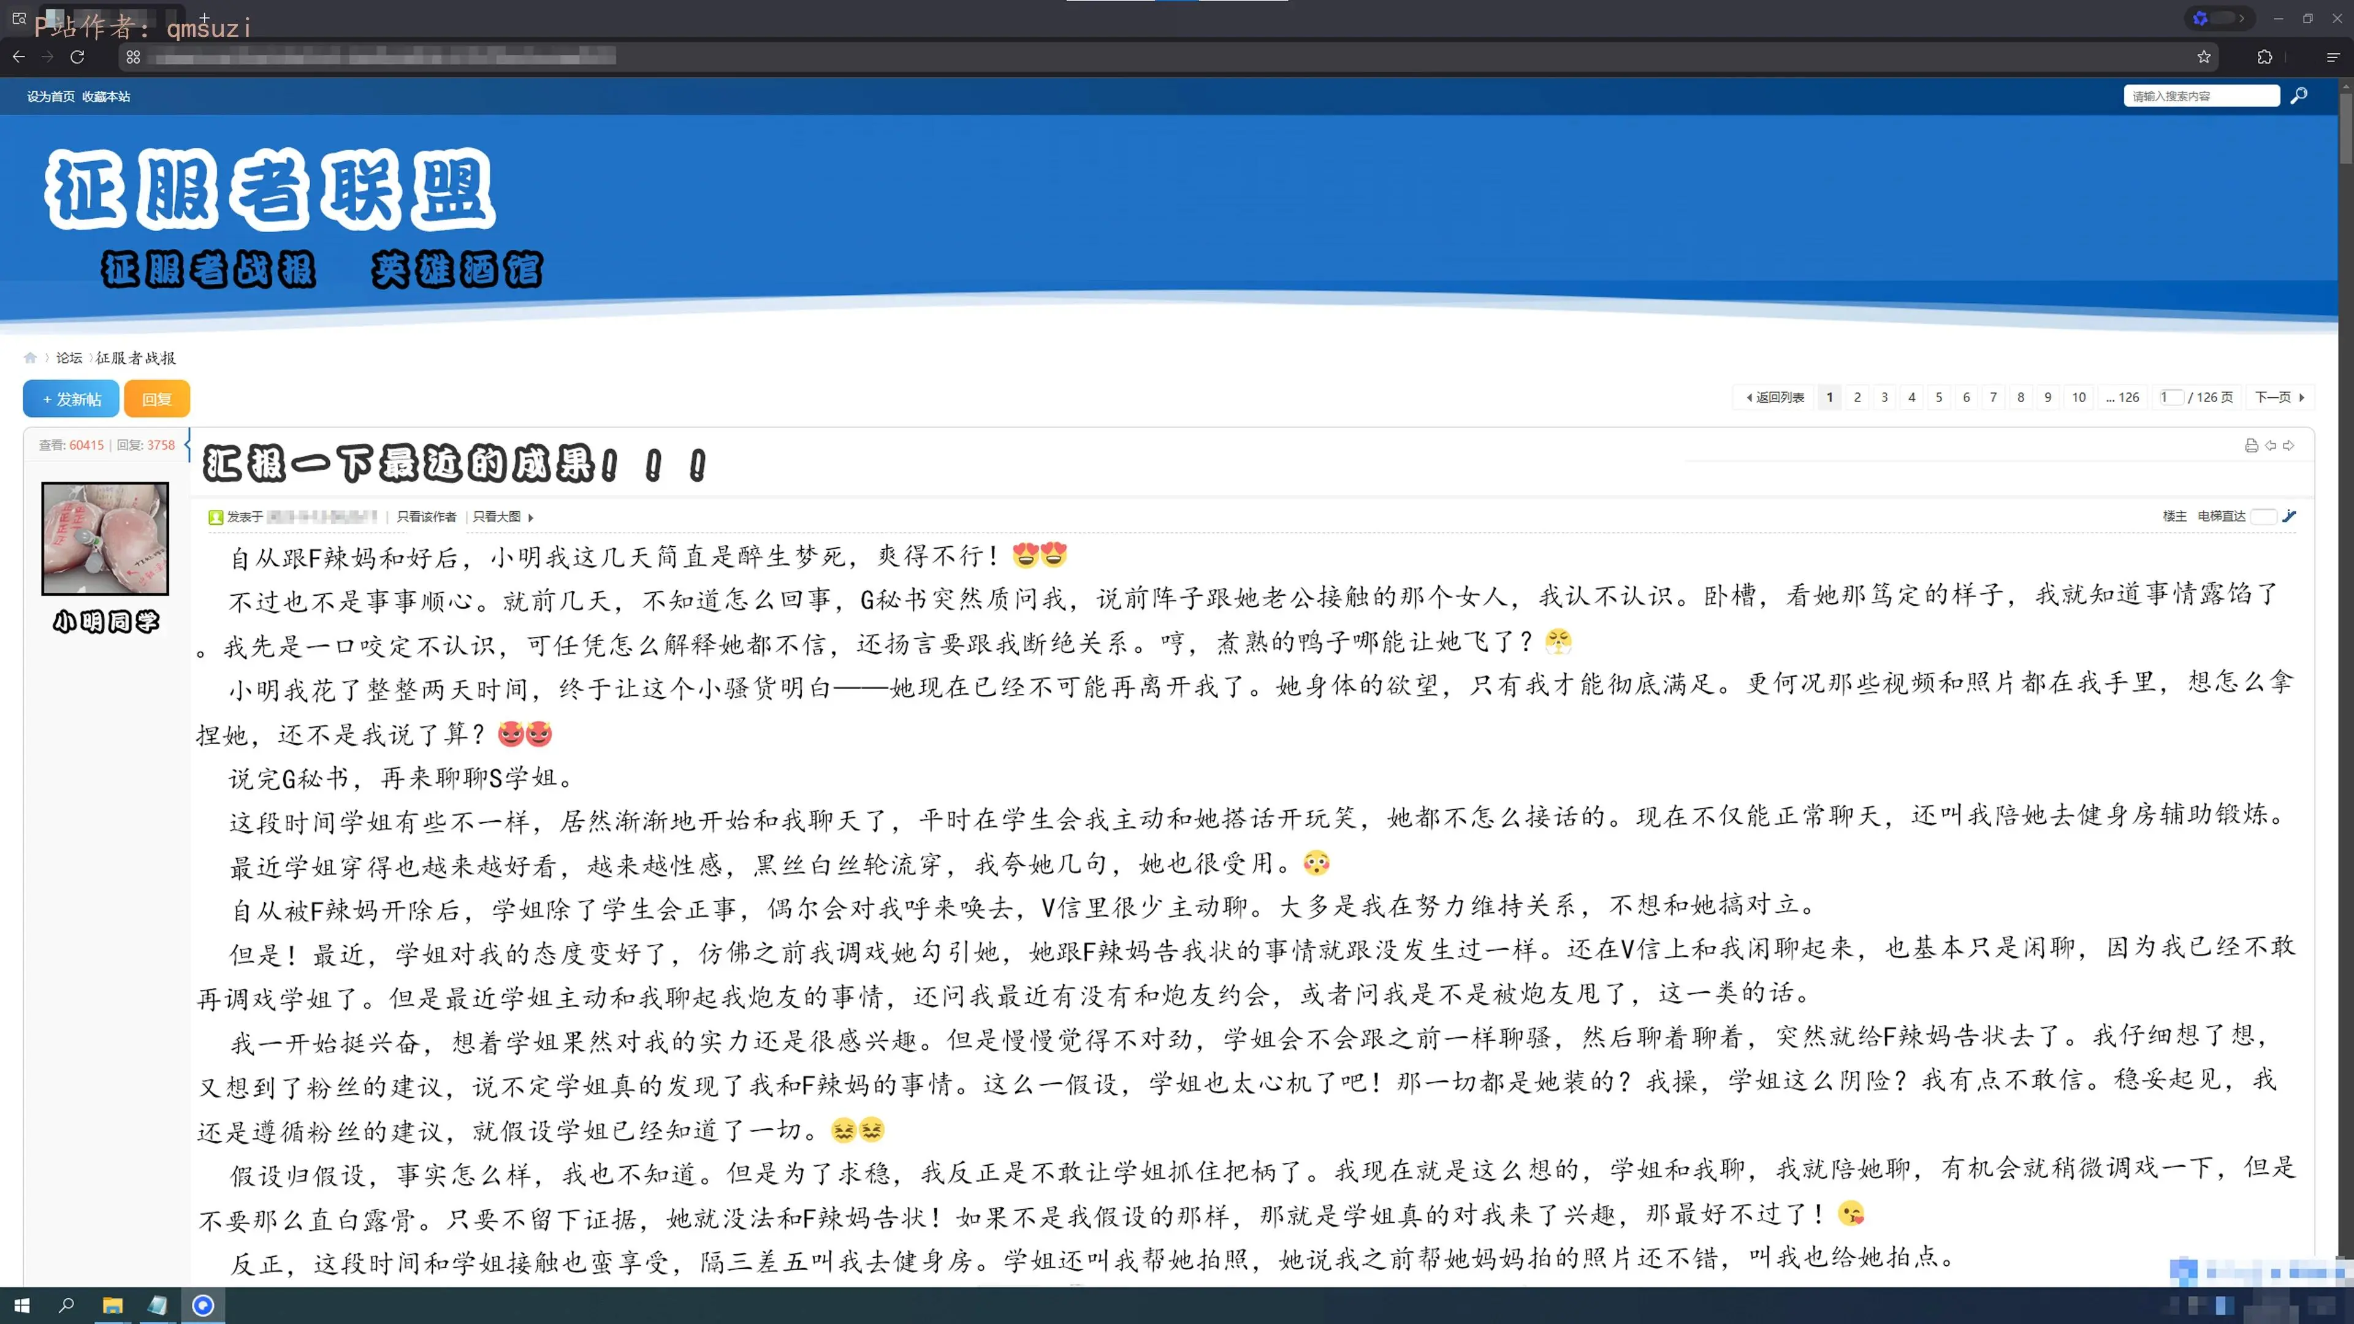Image resolution: width=2354 pixels, height=1324 pixels.
Task: Click the browser forward arrow
Action: tap(48, 56)
